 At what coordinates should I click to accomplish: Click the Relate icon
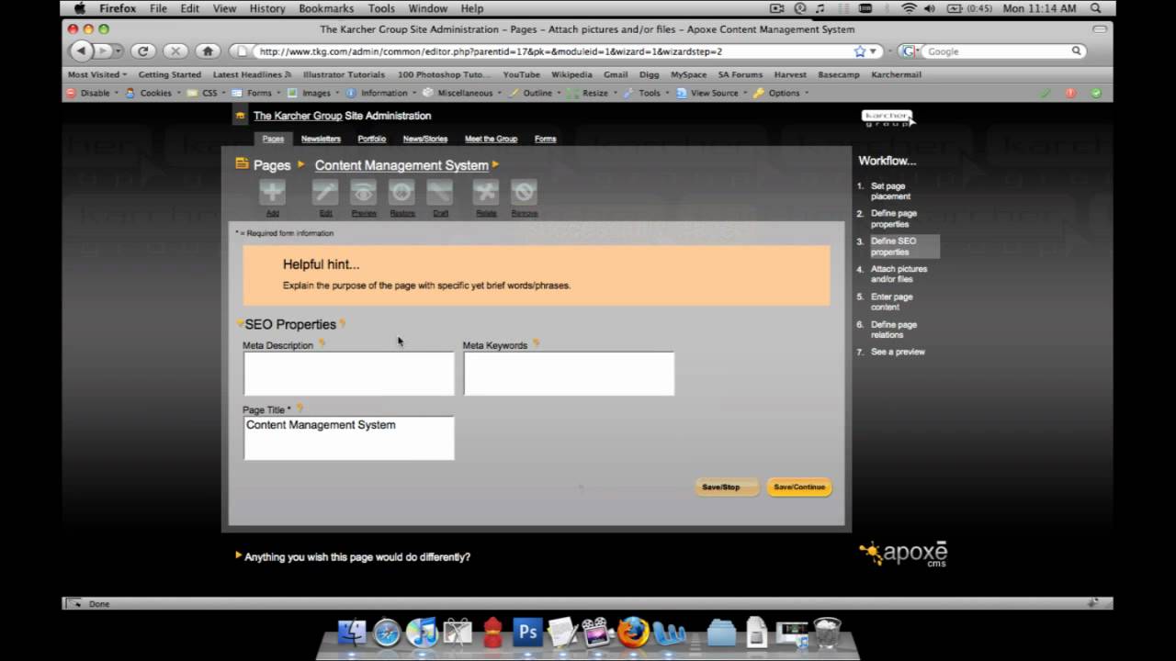(x=486, y=192)
